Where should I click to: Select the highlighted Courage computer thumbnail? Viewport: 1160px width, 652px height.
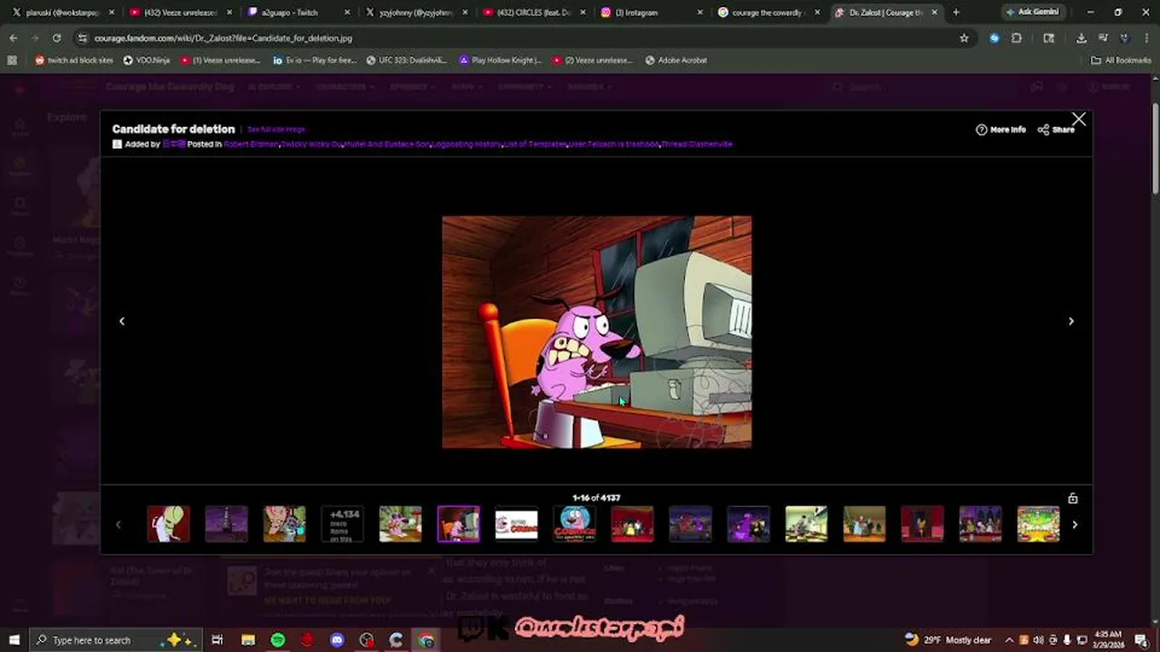click(459, 524)
